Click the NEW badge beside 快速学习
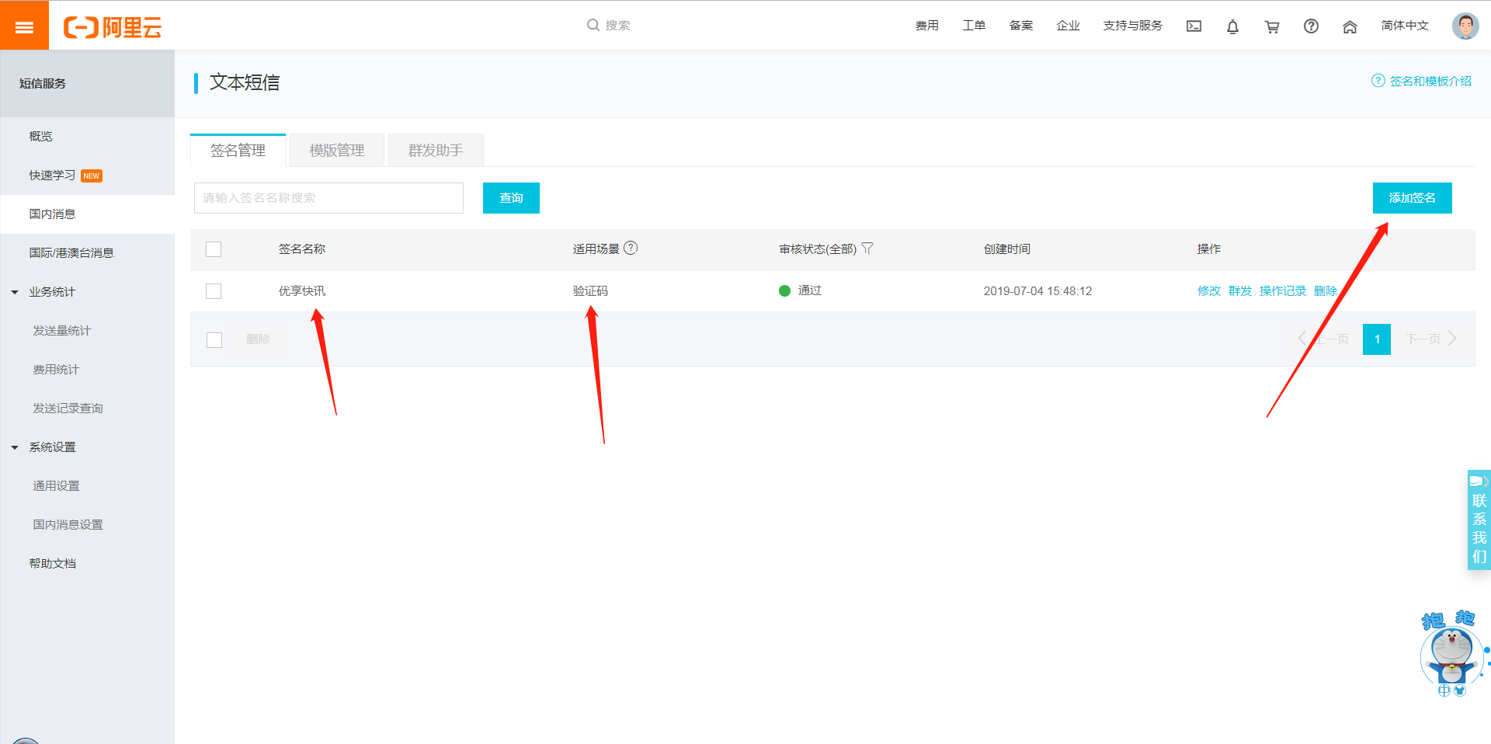 (92, 176)
